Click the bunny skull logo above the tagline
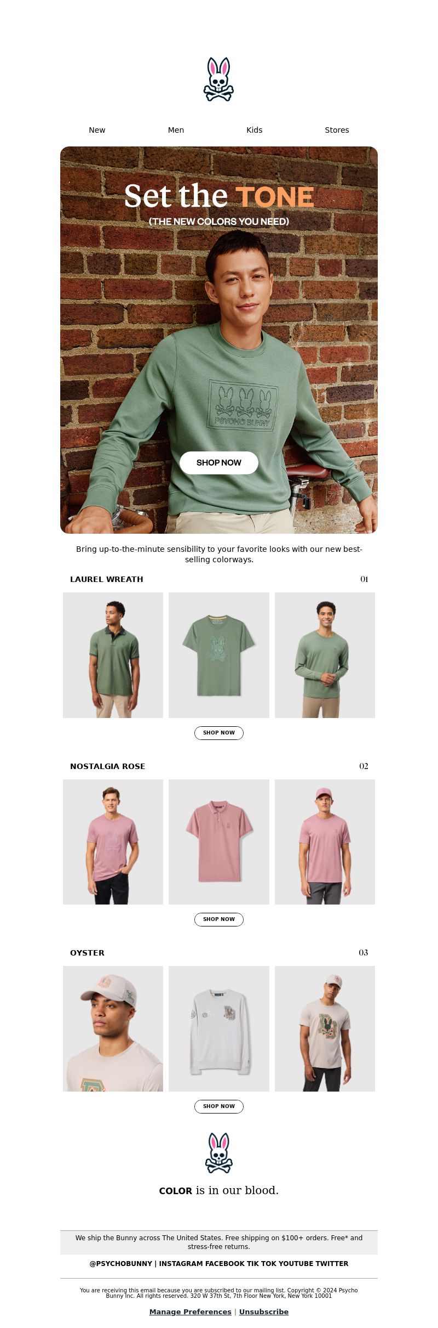 click(x=219, y=1153)
